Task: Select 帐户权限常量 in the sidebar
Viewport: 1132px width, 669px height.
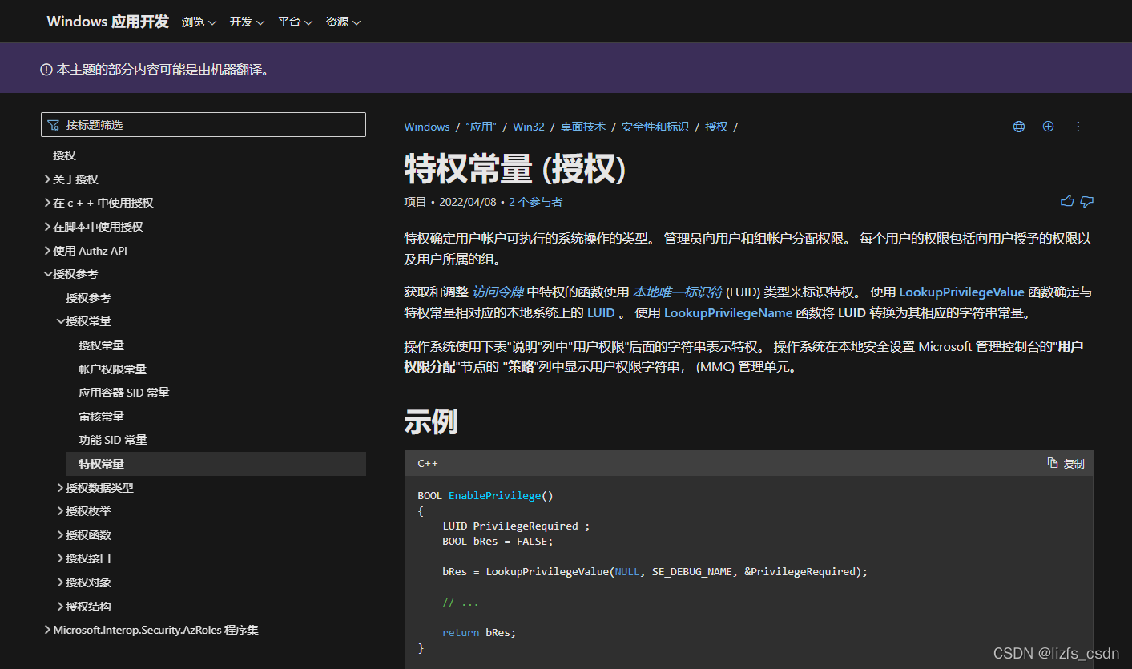Action: coord(112,369)
